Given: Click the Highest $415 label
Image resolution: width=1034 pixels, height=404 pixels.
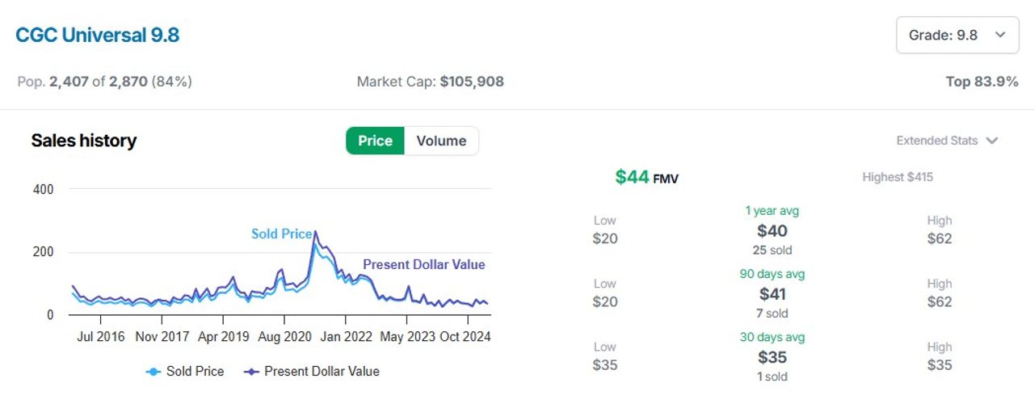Looking at the screenshot, I should [x=897, y=177].
